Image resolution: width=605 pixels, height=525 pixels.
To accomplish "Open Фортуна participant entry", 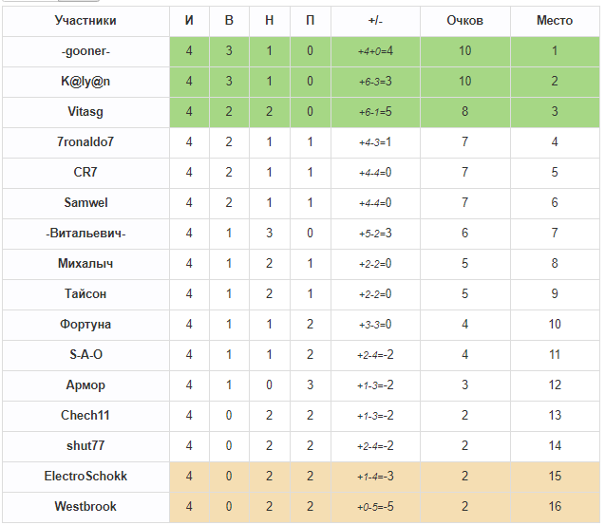I will click(x=85, y=324).
